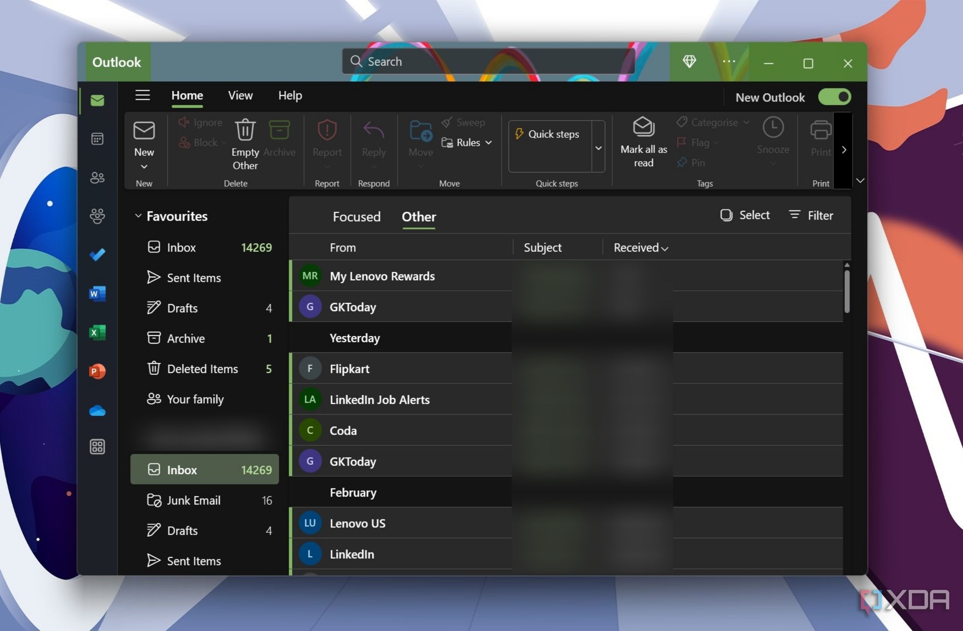Click the Ignore icon in Delete group
Image resolution: width=963 pixels, height=631 pixels.
point(184,122)
